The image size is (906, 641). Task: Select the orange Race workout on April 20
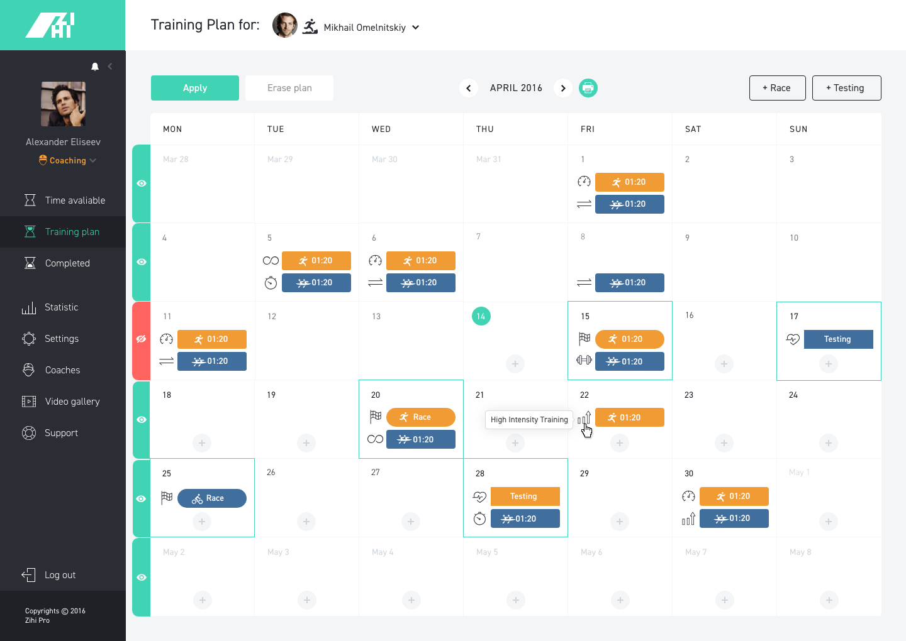pyautogui.click(x=420, y=417)
